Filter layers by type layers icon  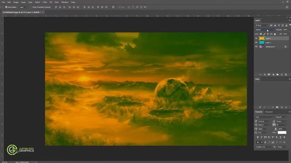[279, 25]
